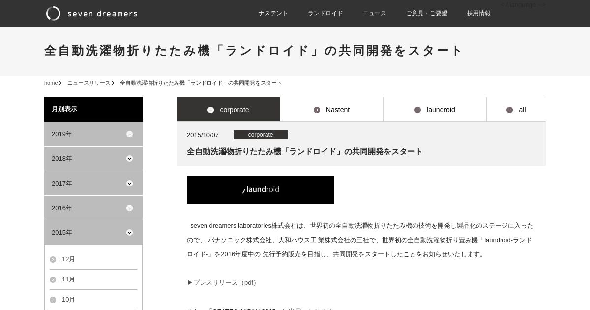Click the seven dreamers text logo
590x310 pixels.
coord(102,13)
